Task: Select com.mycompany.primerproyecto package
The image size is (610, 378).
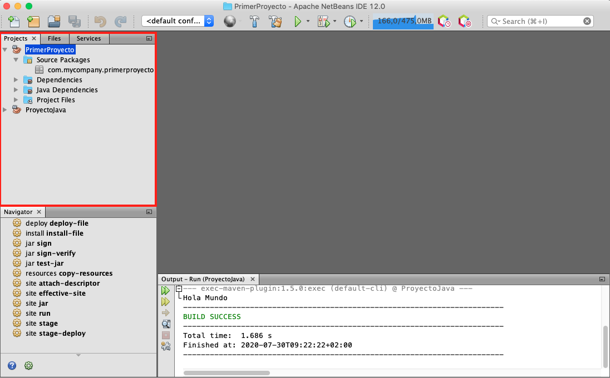Action: pos(101,70)
